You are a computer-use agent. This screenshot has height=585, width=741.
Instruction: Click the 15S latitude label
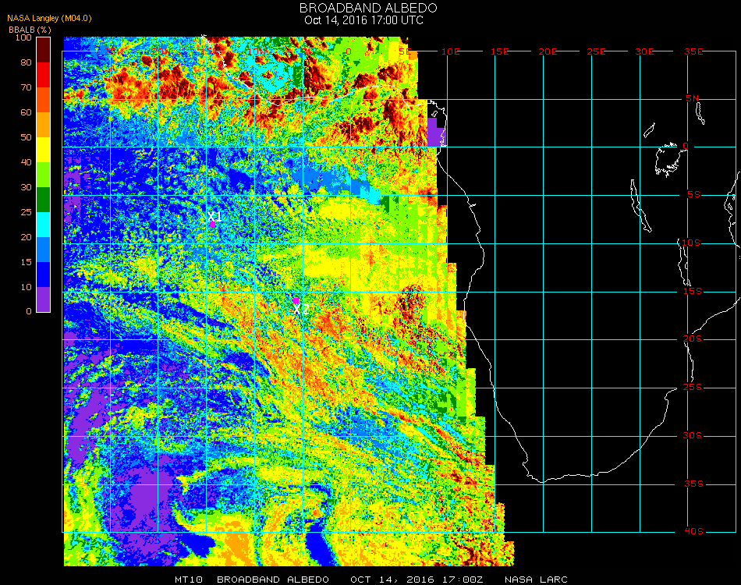click(x=693, y=291)
